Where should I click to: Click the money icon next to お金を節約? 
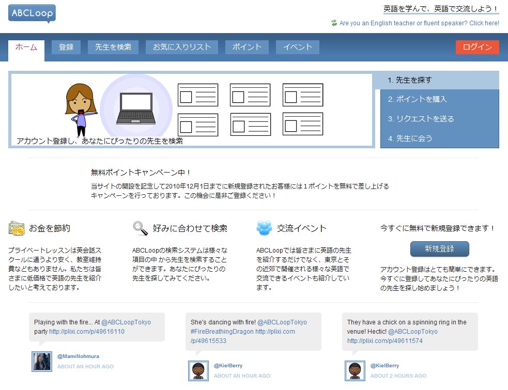tap(17, 228)
